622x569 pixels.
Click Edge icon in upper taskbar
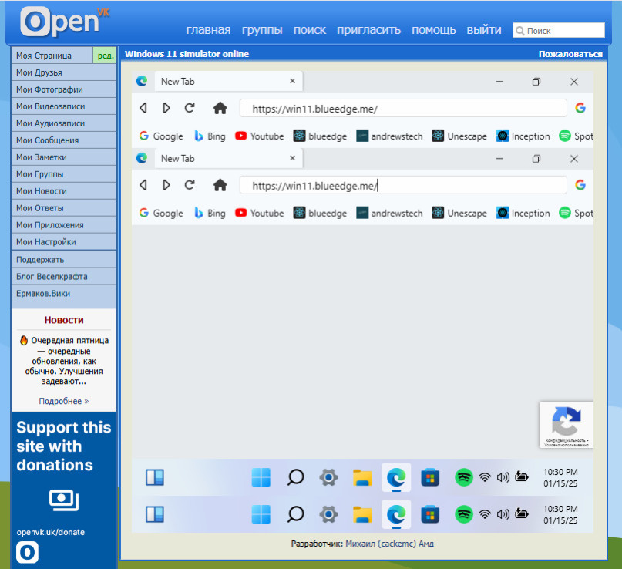tap(396, 477)
